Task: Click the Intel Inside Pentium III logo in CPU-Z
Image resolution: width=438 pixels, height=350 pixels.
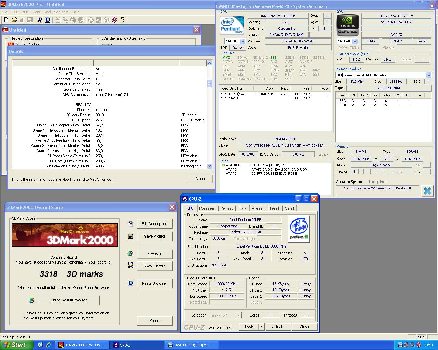Action: tap(299, 229)
